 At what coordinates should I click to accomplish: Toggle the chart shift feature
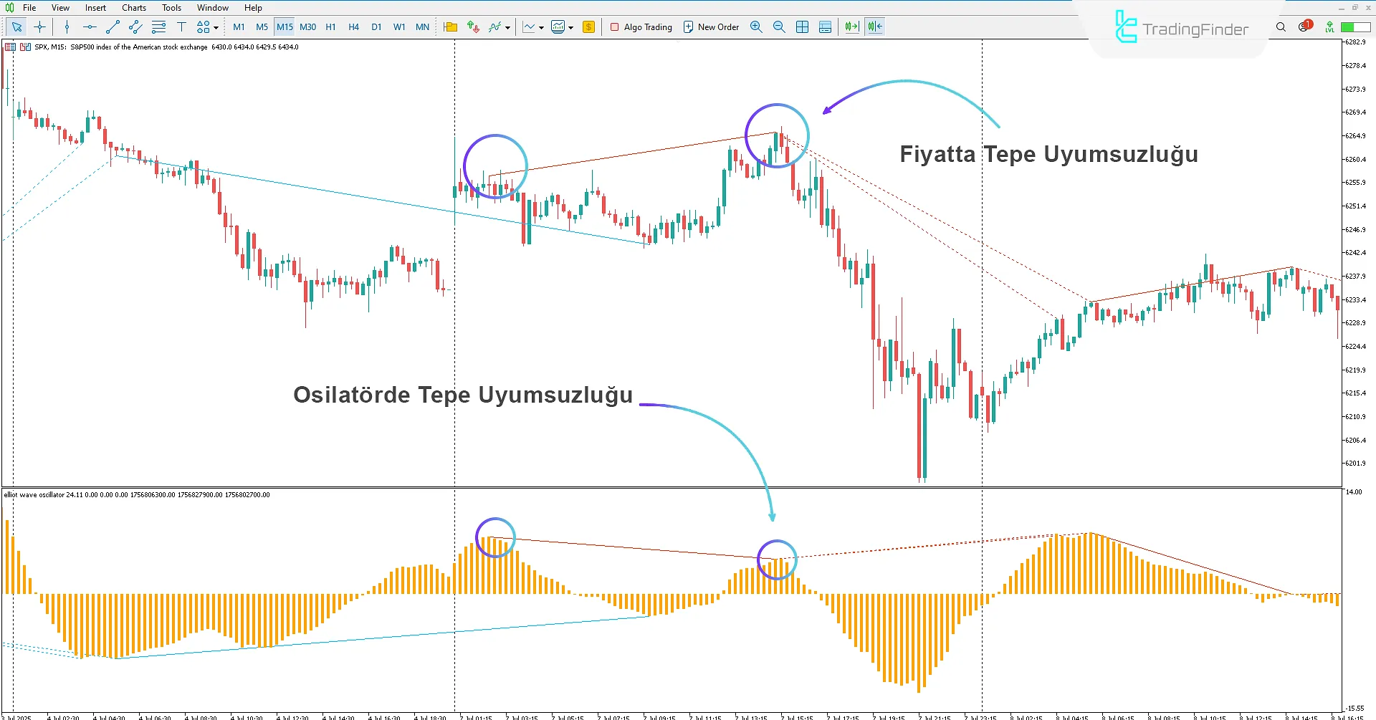[874, 27]
